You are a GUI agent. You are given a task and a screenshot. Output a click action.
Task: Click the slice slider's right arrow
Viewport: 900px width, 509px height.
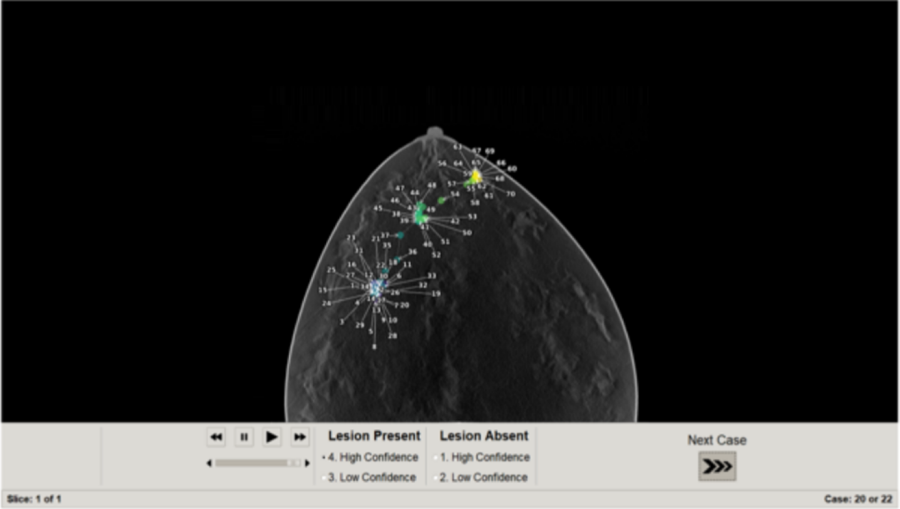pos(307,463)
